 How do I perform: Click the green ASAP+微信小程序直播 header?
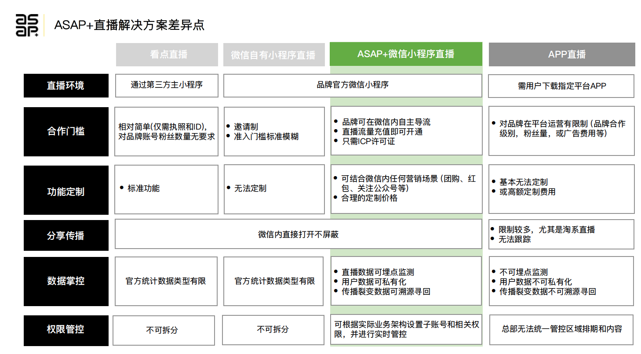pos(405,54)
